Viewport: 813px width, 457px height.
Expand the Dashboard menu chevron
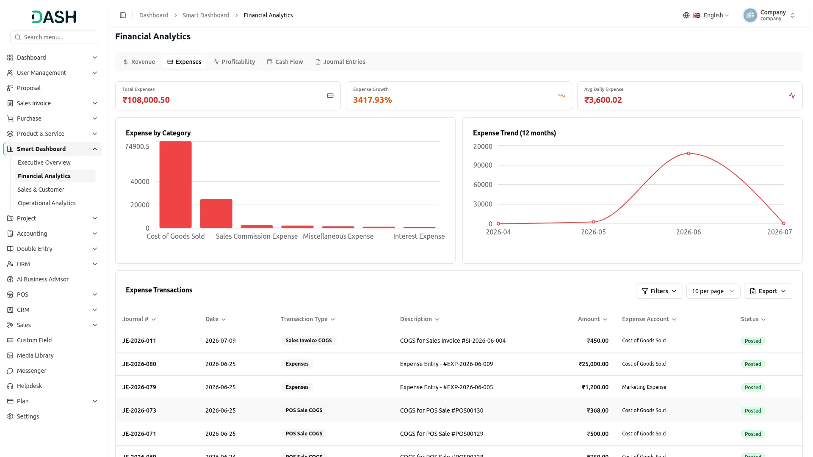click(95, 58)
